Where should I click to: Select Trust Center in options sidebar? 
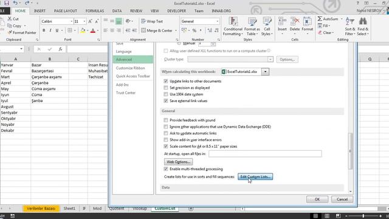point(126,93)
